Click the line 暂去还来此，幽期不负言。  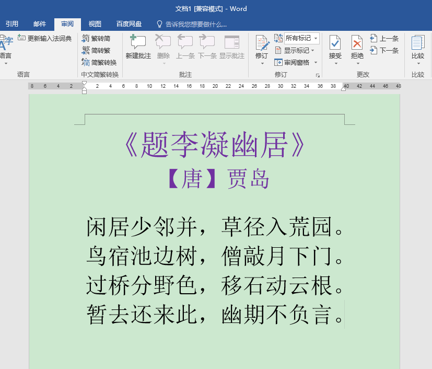(x=215, y=315)
